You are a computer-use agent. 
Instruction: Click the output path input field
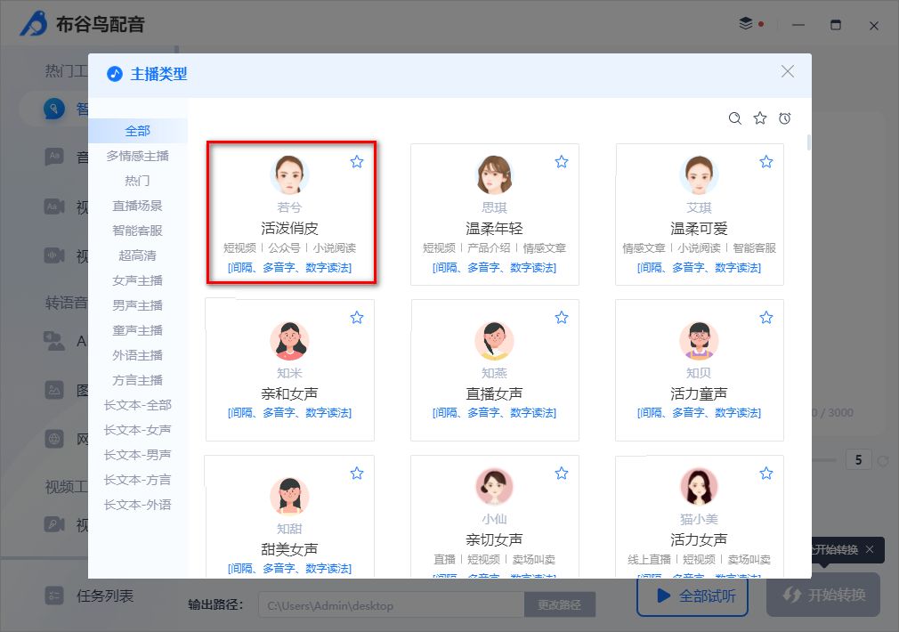pos(392,605)
